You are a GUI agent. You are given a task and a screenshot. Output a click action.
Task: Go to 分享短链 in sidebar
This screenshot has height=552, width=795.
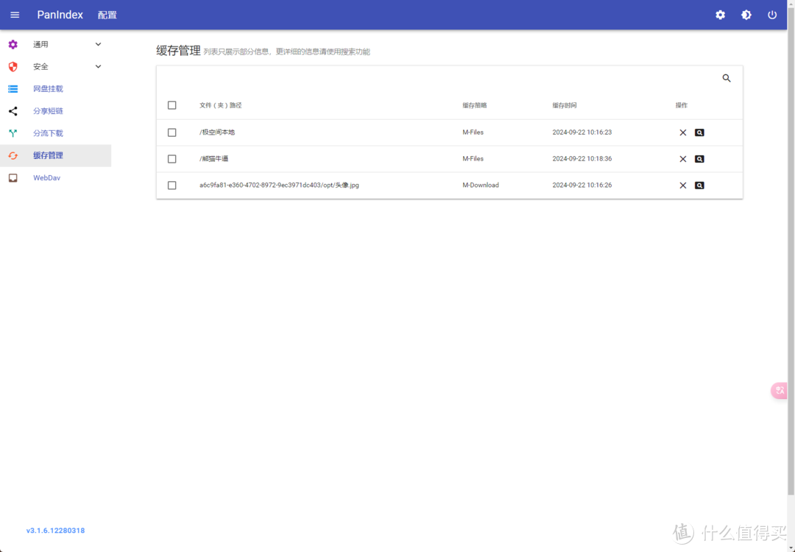[x=48, y=111]
